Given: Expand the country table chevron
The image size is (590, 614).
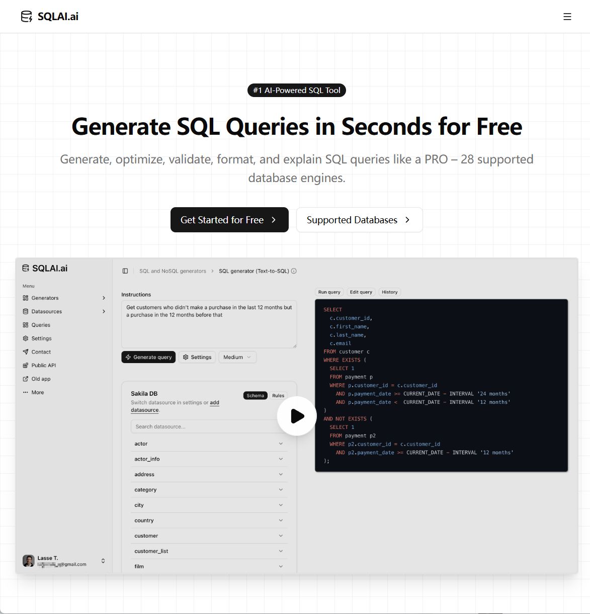Looking at the screenshot, I should tap(281, 520).
